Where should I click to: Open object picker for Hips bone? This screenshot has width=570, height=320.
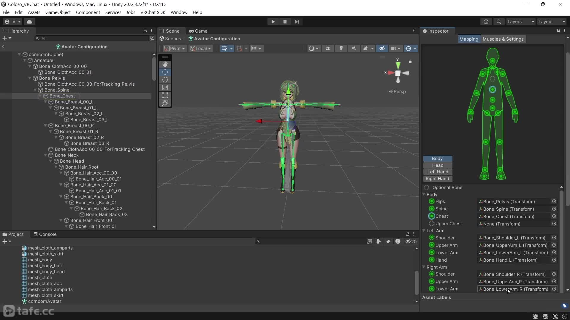554,201
